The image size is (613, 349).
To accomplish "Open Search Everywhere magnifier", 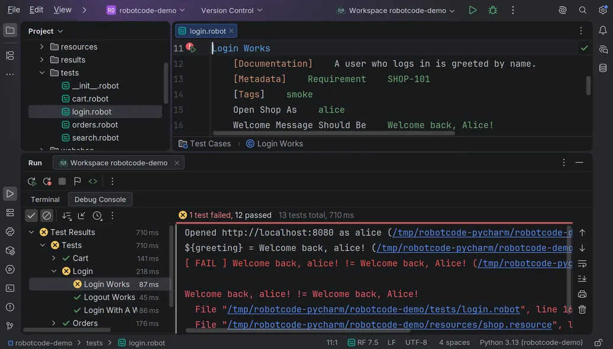I will tap(582, 11).
